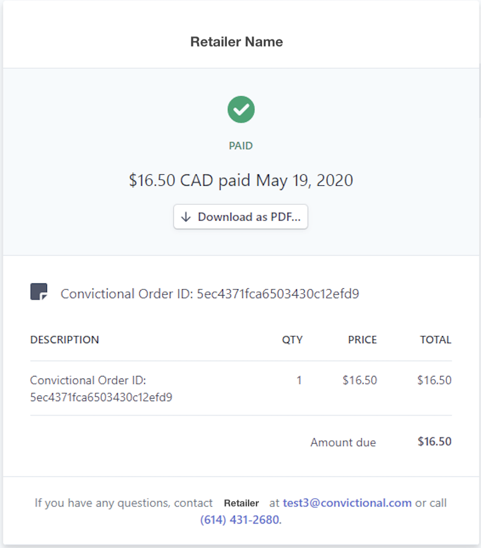The height and width of the screenshot is (548, 481).
Task: Click the Retailer Name heading
Action: point(237,42)
